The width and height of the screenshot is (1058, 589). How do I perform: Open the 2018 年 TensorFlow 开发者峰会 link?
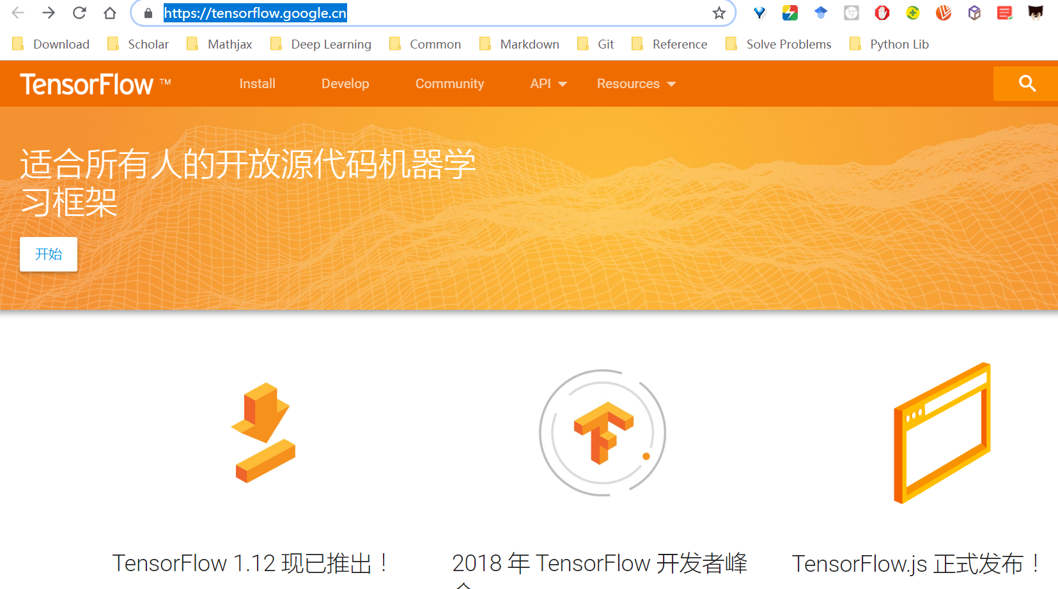600,569
